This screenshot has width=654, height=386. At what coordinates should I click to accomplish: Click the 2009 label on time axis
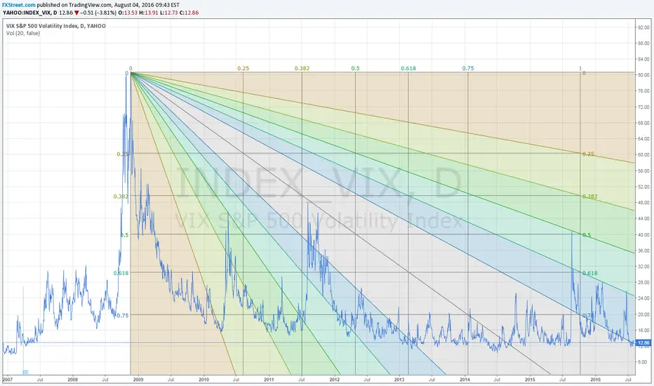(x=138, y=380)
